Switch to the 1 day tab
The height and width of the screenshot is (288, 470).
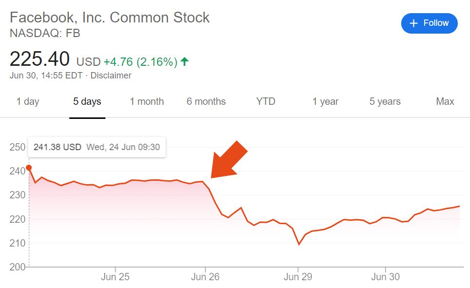pyautogui.click(x=28, y=101)
